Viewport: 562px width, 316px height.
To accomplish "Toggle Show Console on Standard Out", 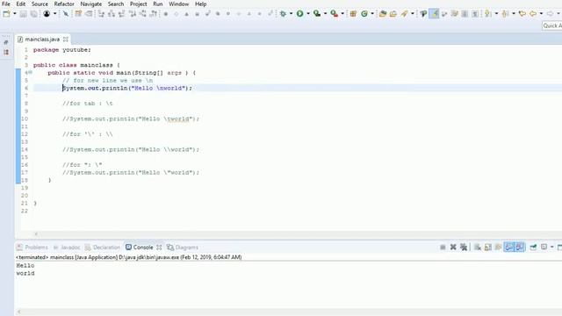I will tap(509, 248).
